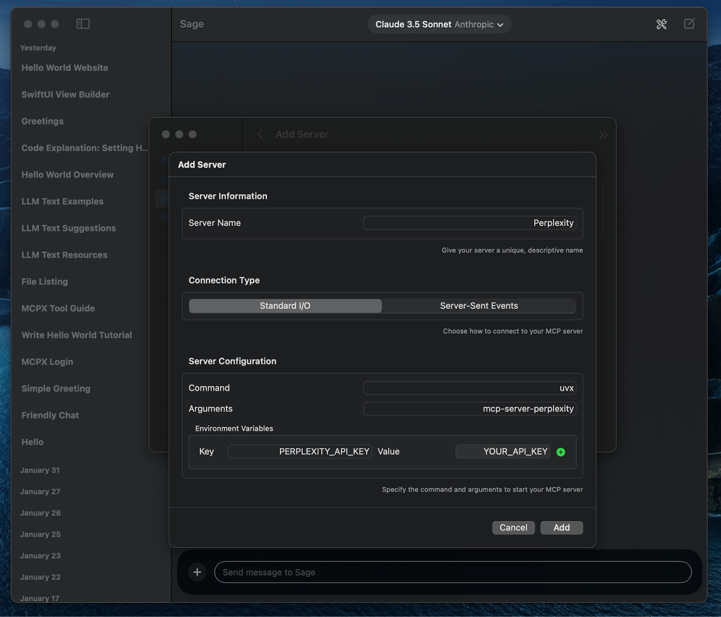Edit the Arguments field mcp-server-perplexity
Screen dimensions: 721x617
[470, 409]
